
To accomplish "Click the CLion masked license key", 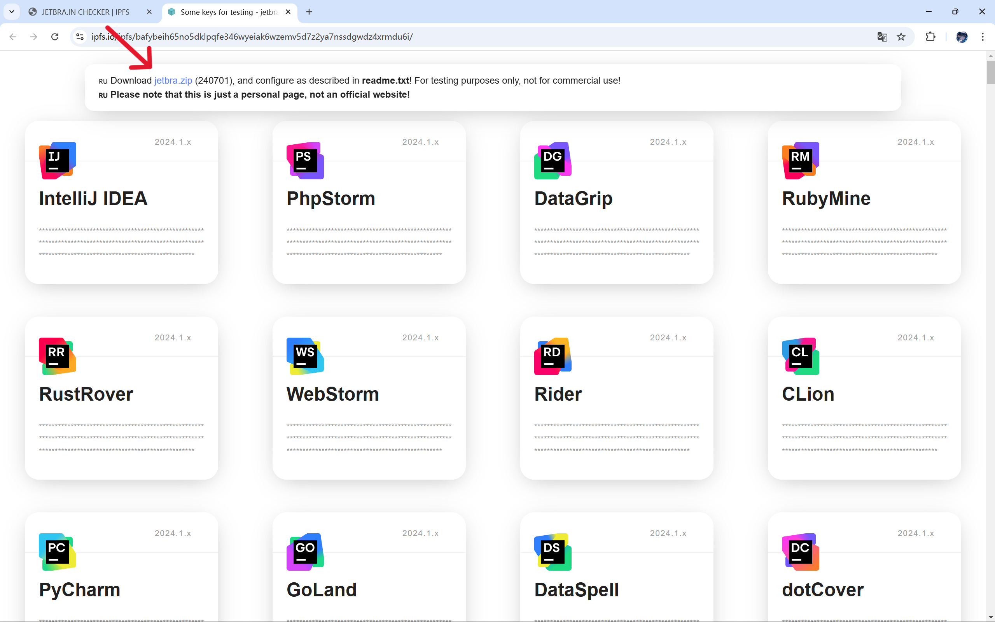I will click(x=864, y=438).
